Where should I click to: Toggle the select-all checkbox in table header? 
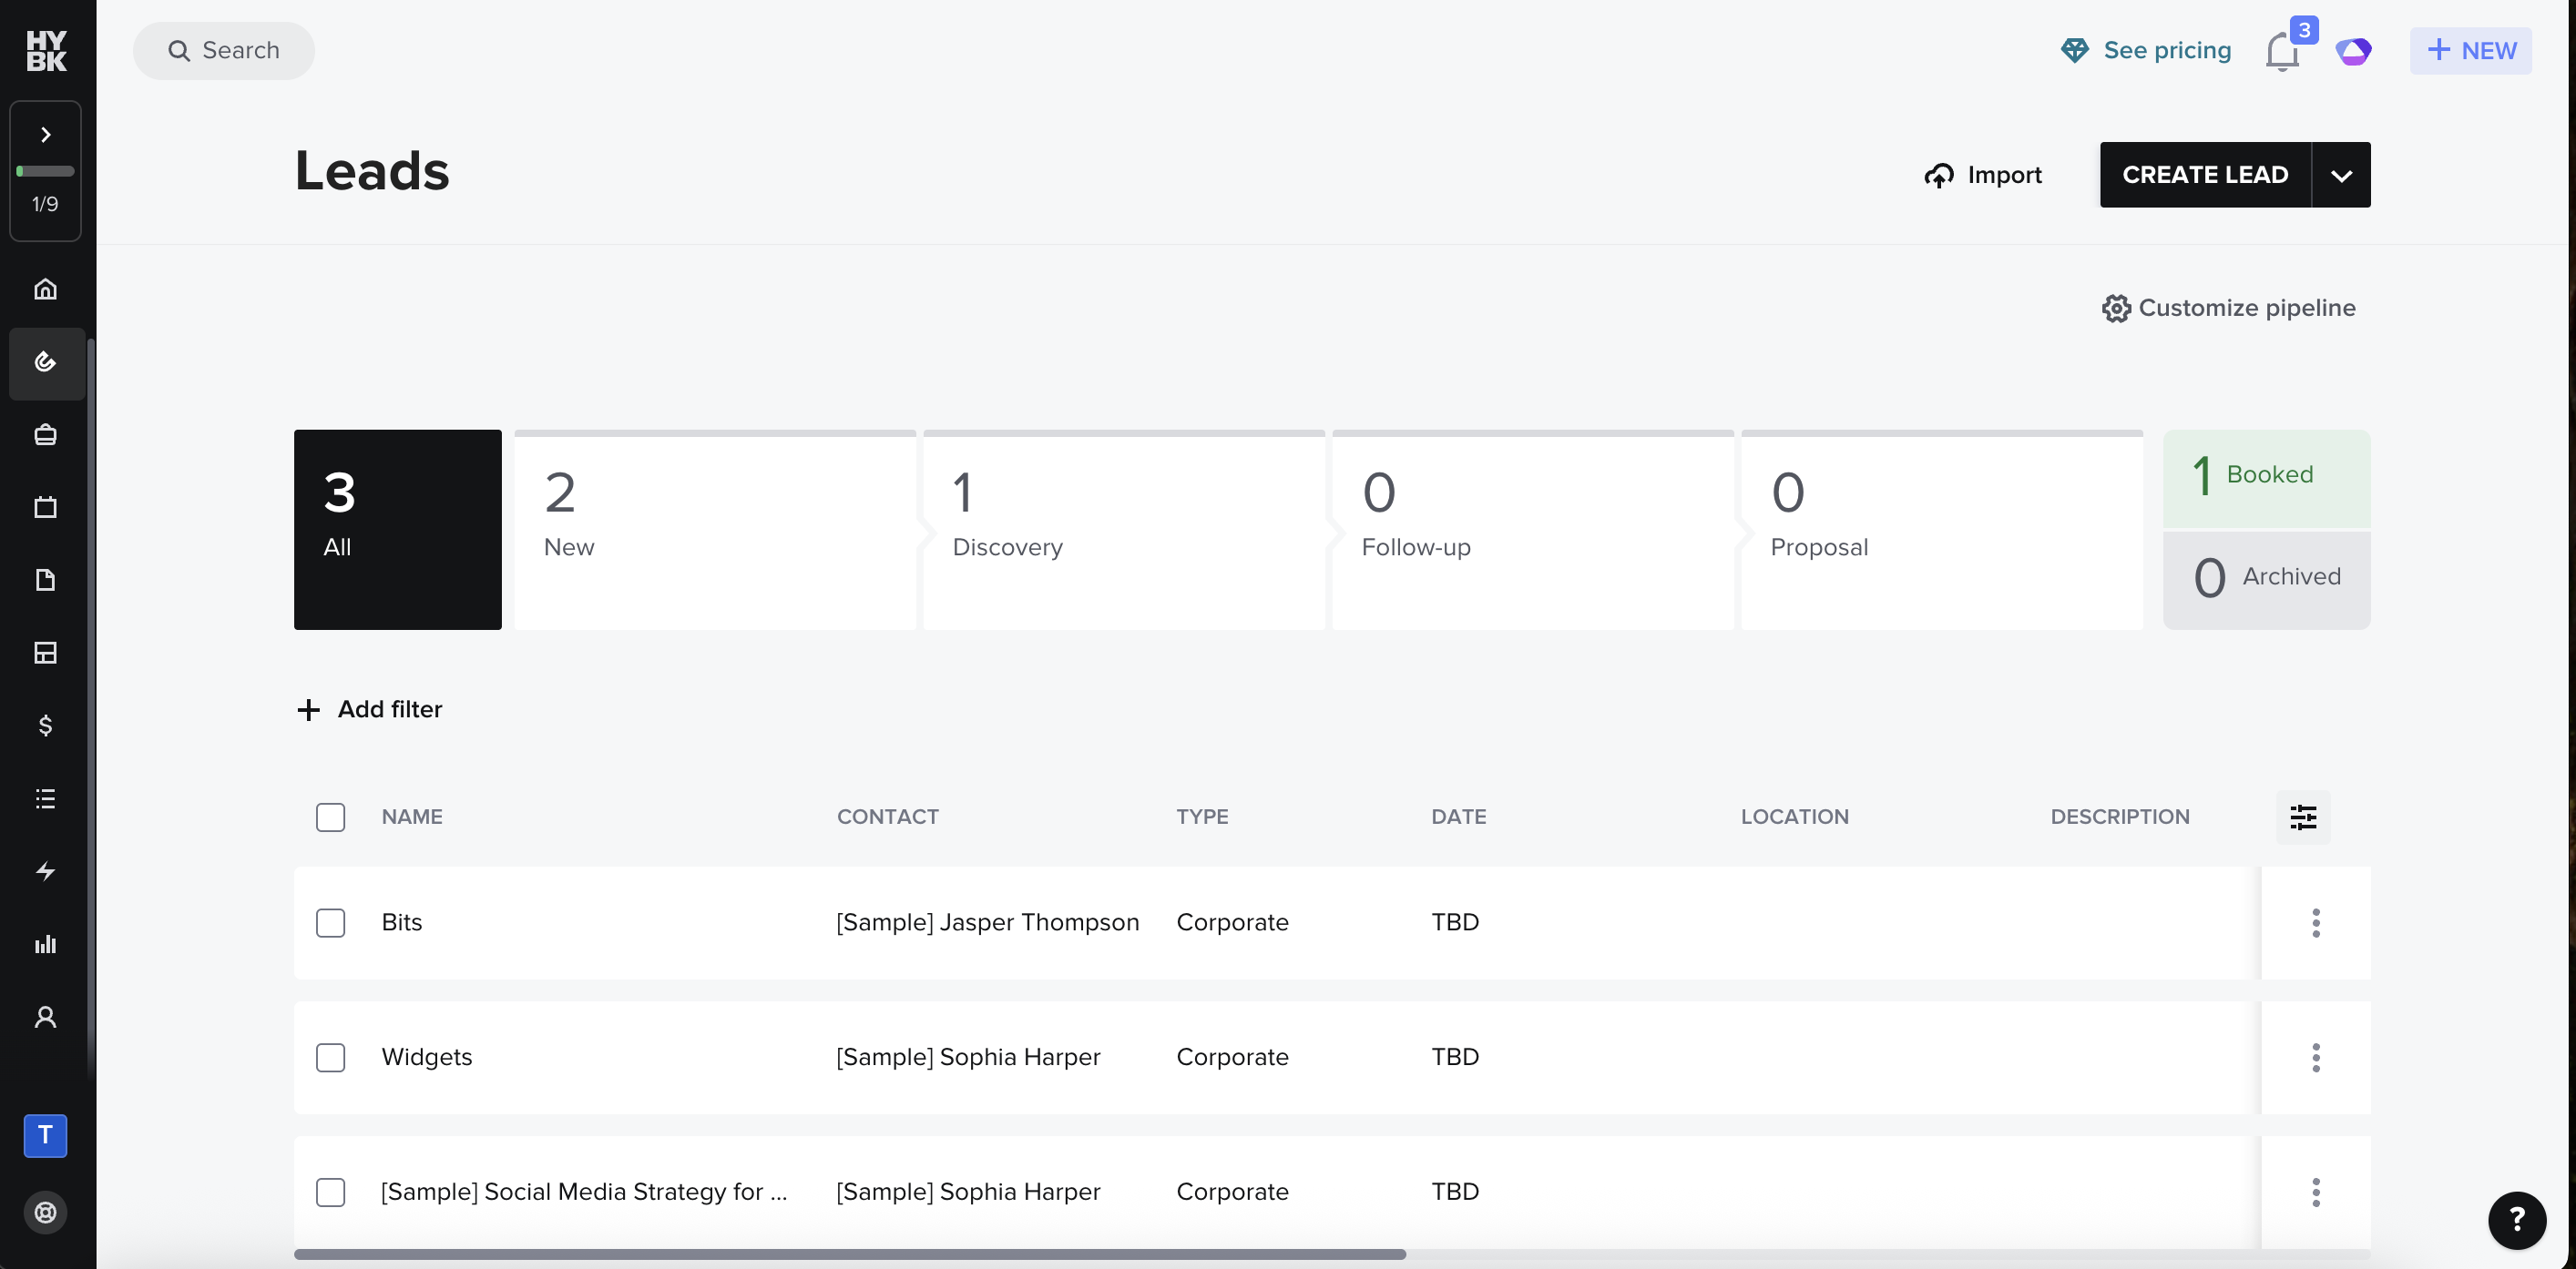[x=330, y=817]
